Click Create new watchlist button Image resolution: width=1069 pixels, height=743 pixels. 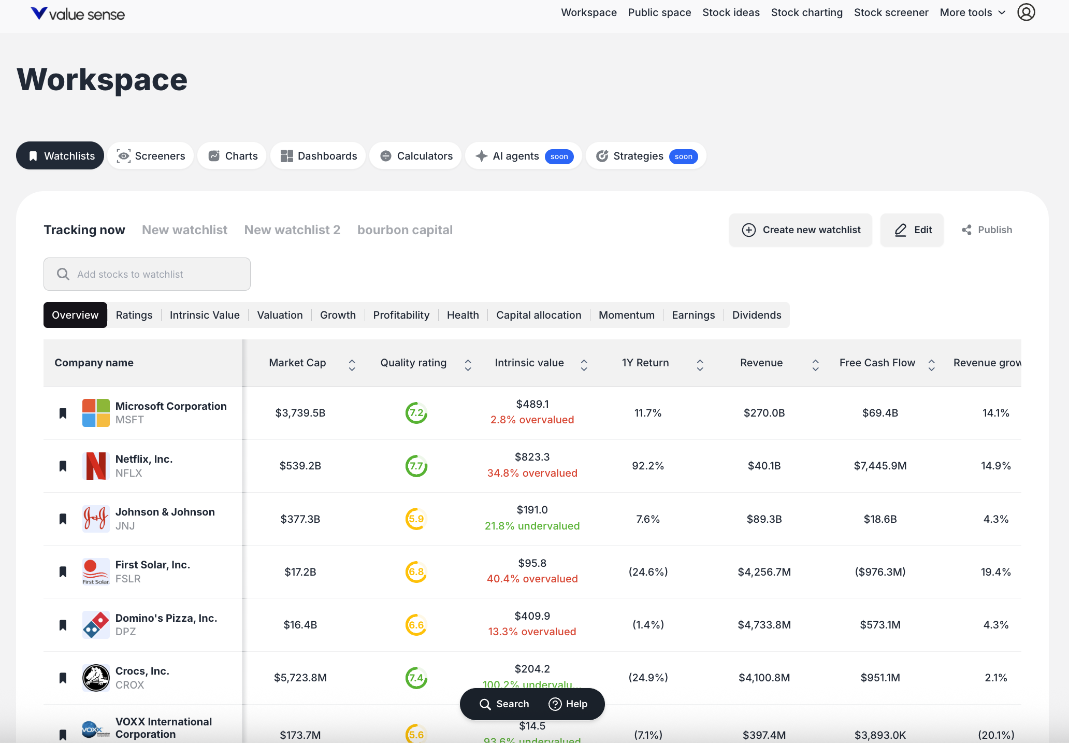coord(801,230)
